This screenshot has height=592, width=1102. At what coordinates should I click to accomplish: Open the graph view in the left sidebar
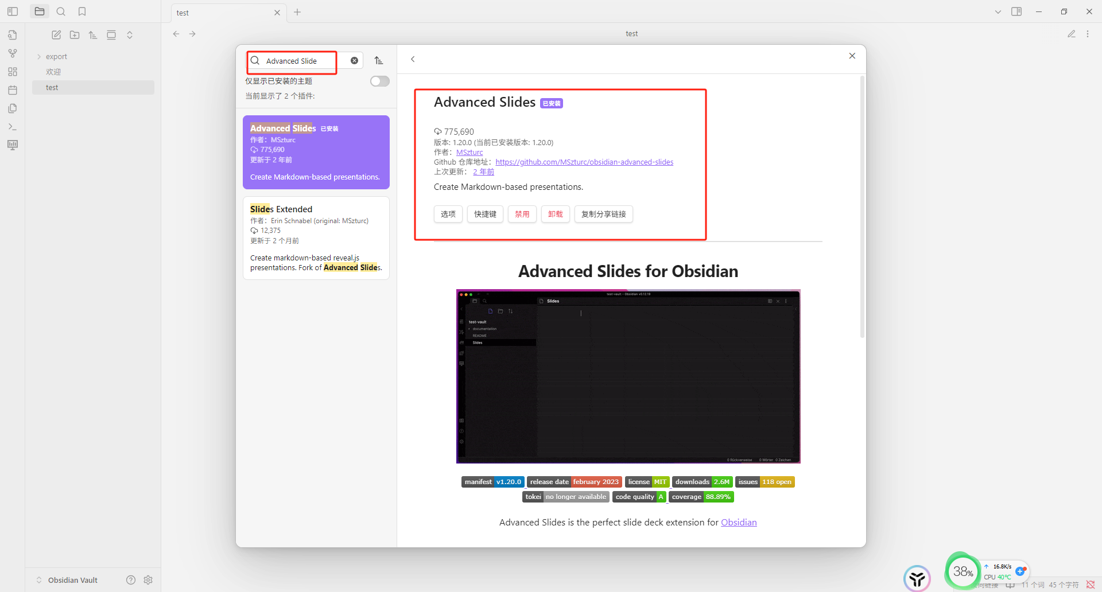pyautogui.click(x=12, y=53)
